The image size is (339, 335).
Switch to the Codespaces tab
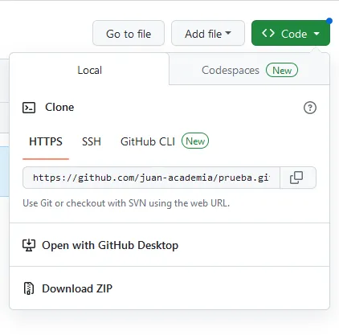[249, 70]
